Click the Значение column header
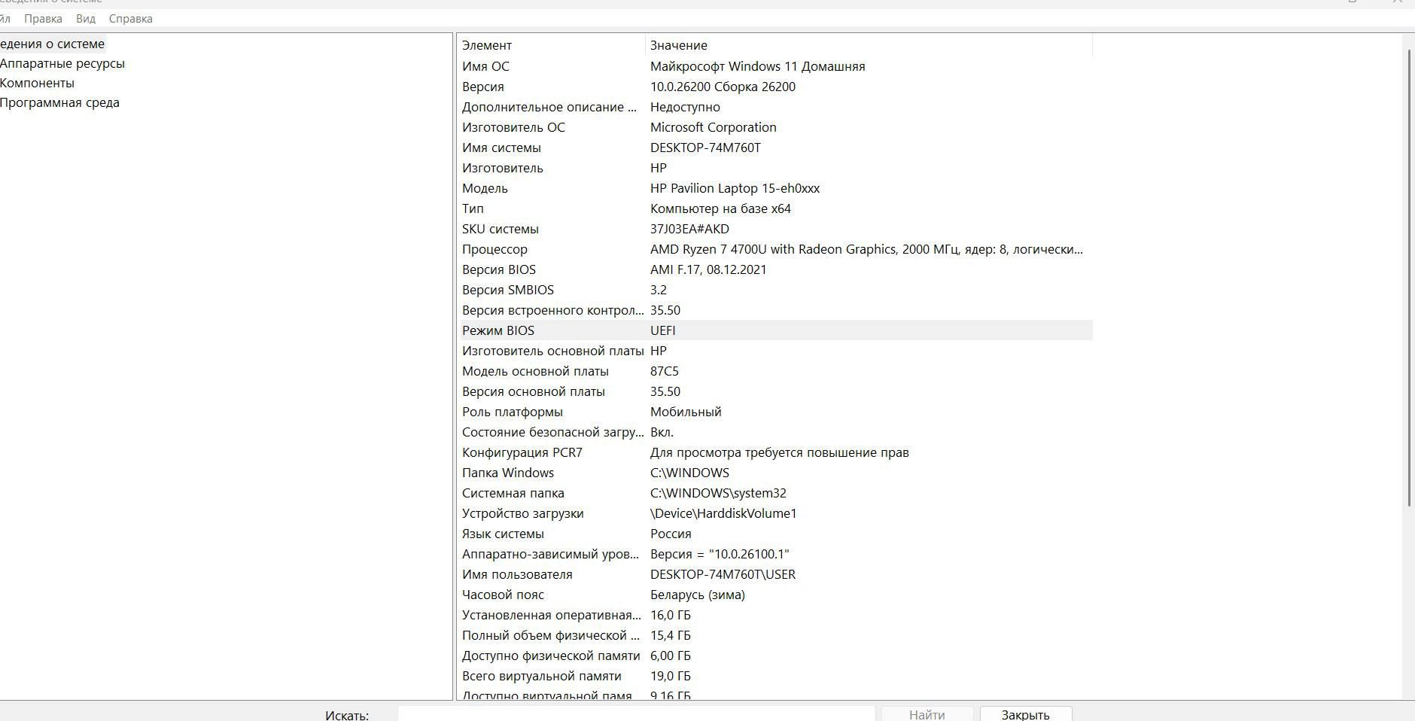The image size is (1415, 721). pyautogui.click(x=869, y=45)
